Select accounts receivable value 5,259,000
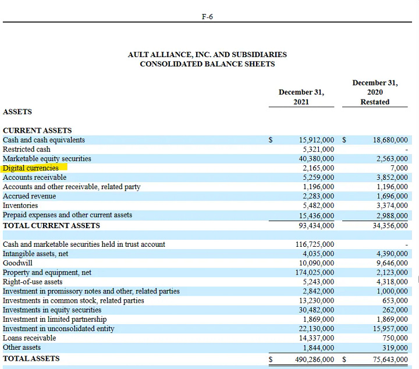Viewport: 419px width, 369px height. pyautogui.click(x=318, y=178)
